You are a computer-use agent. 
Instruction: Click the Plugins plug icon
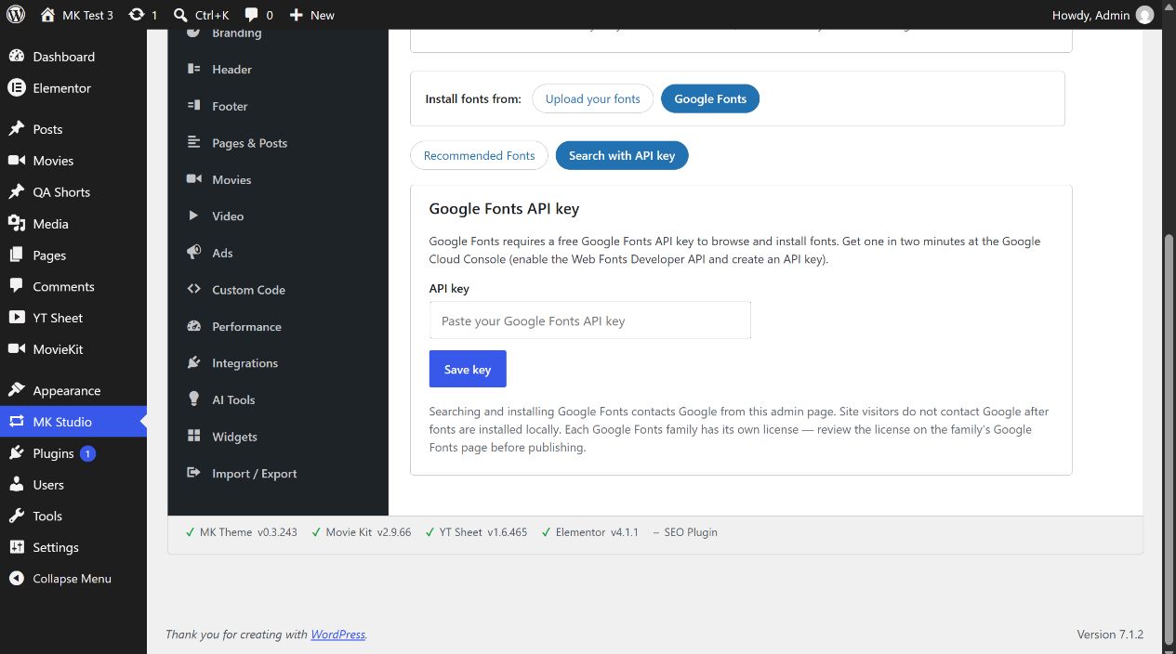coord(16,453)
